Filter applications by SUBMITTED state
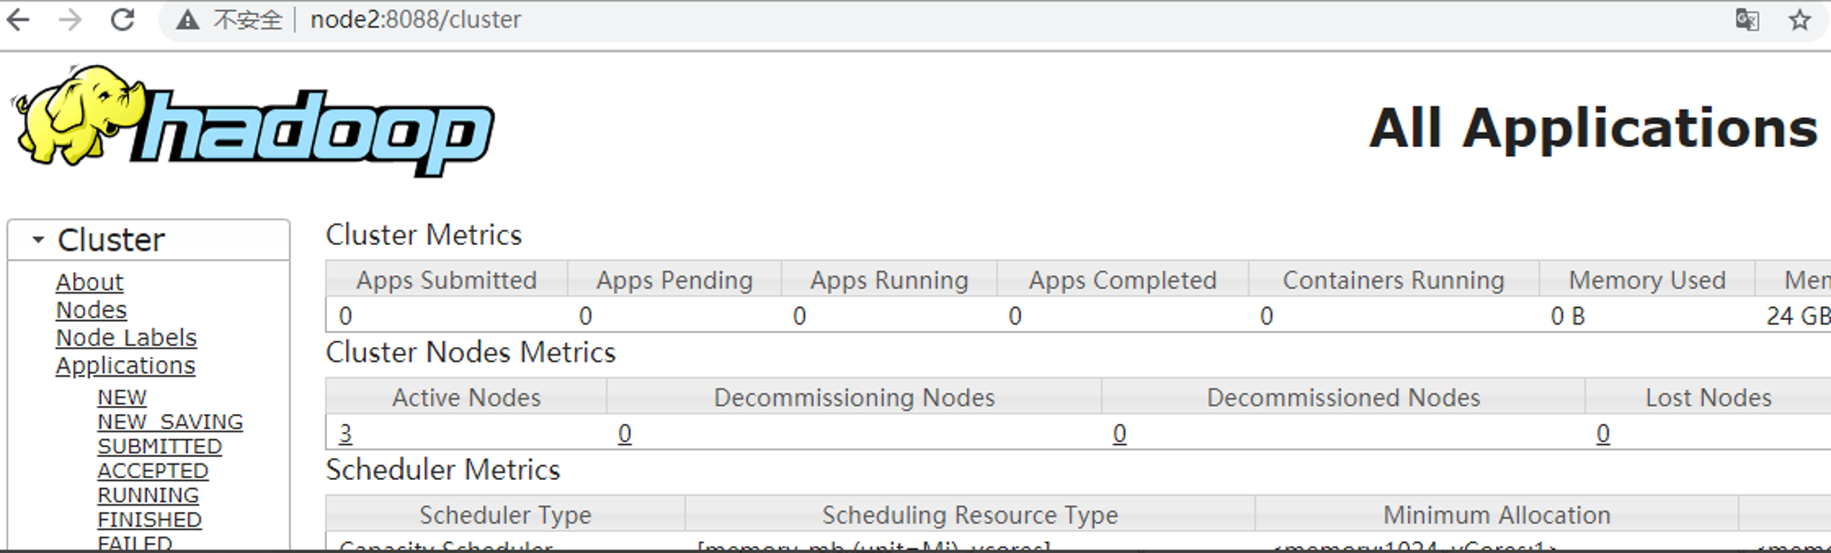This screenshot has width=1831, height=553. tap(159, 446)
